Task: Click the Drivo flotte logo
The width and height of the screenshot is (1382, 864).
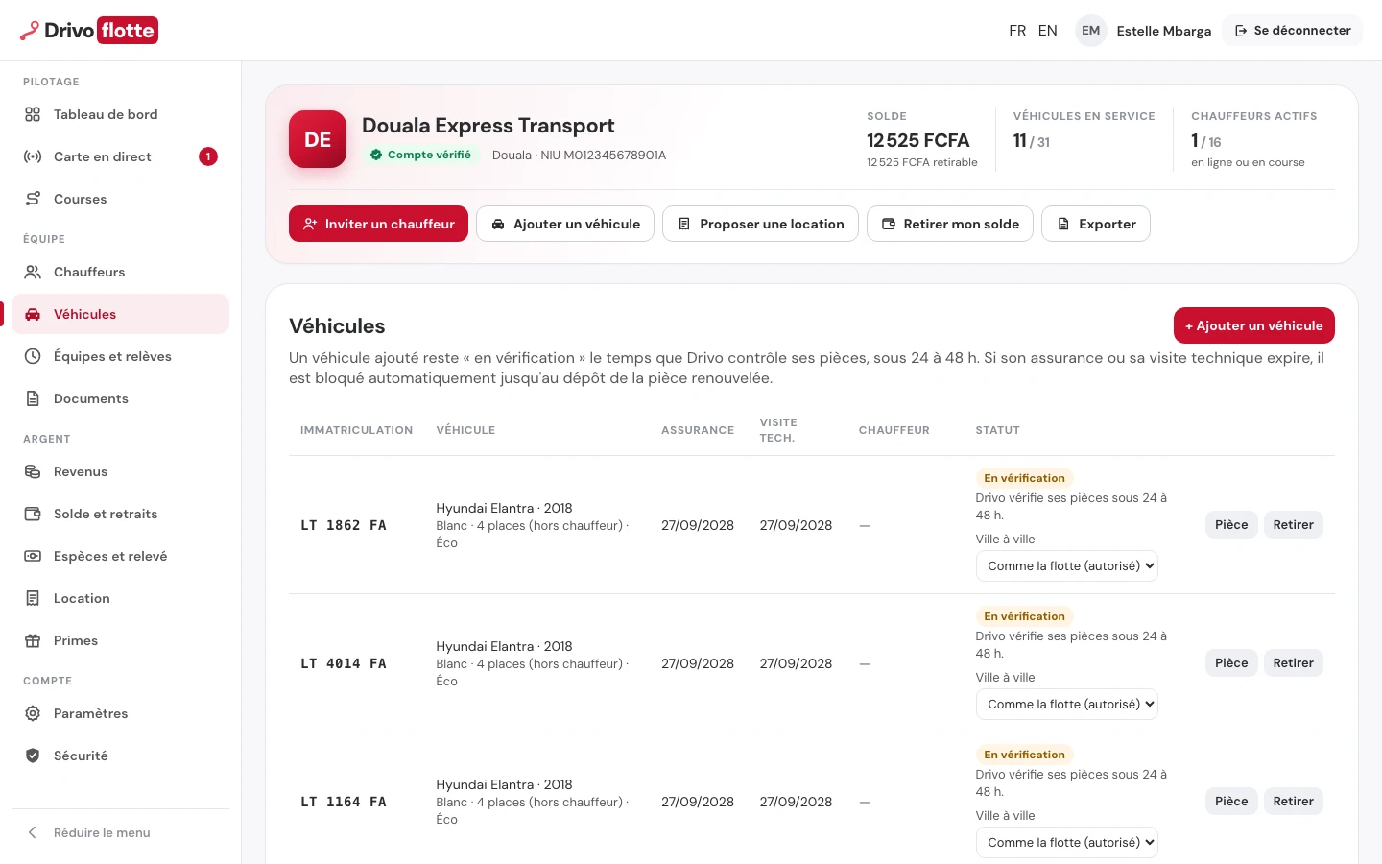Action: point(89,31)
